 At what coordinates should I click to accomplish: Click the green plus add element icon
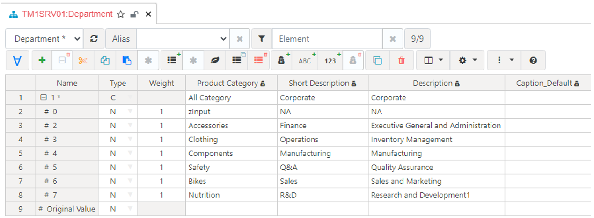coord(42,61)
